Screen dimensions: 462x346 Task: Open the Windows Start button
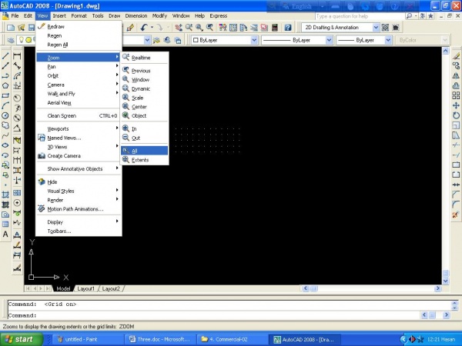pos(19,338)
